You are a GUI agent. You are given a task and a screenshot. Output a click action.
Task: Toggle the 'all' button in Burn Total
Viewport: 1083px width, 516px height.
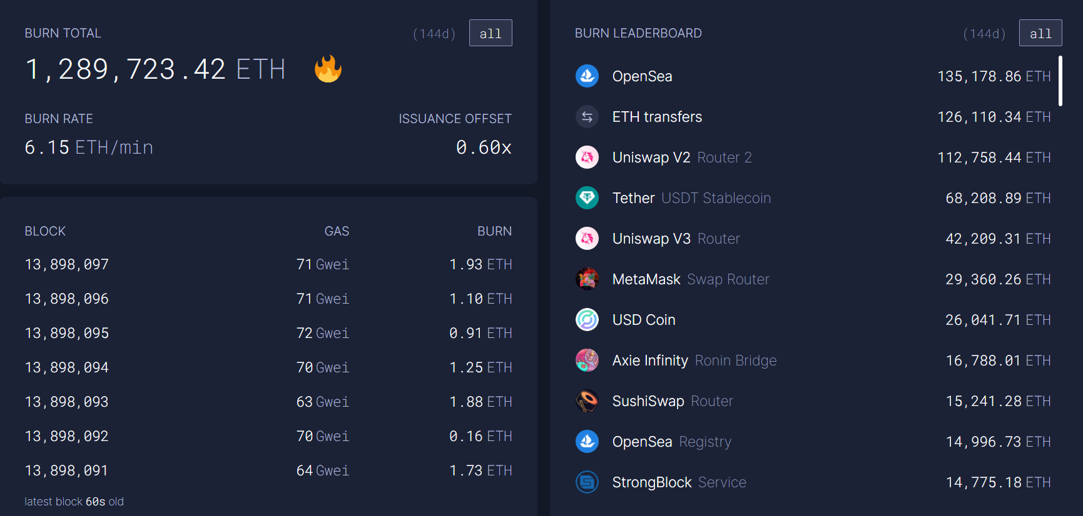491,33
